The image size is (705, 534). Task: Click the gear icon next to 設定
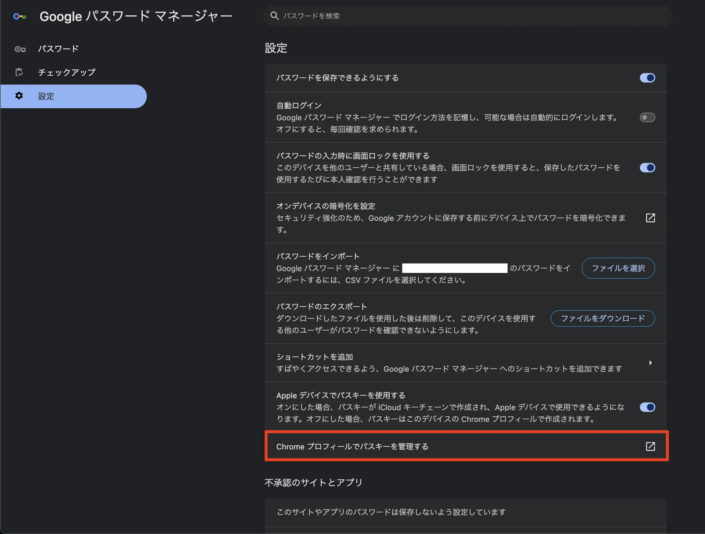tap(19, 96)
